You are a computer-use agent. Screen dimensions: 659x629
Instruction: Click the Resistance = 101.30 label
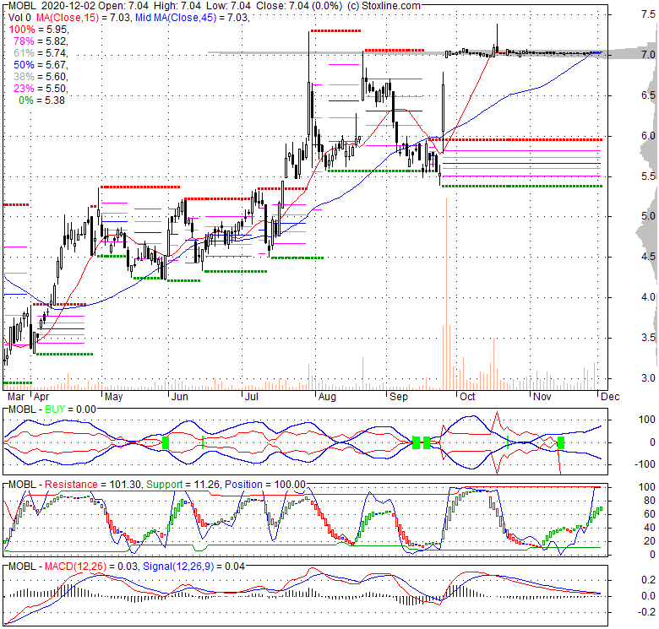(99, 485)
